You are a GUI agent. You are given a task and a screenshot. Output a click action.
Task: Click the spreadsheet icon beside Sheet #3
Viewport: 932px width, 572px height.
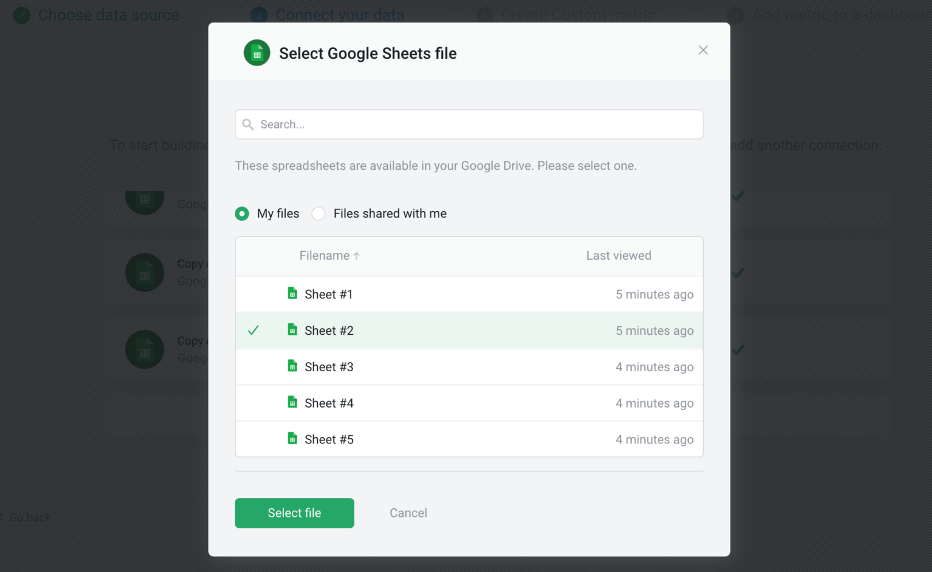(292, 366)
